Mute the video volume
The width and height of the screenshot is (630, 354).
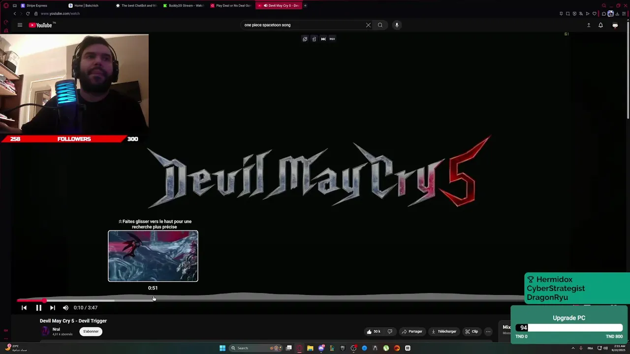[x=65, y=308]
